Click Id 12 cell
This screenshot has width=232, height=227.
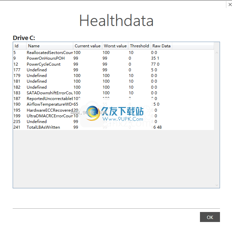point(16,64)
